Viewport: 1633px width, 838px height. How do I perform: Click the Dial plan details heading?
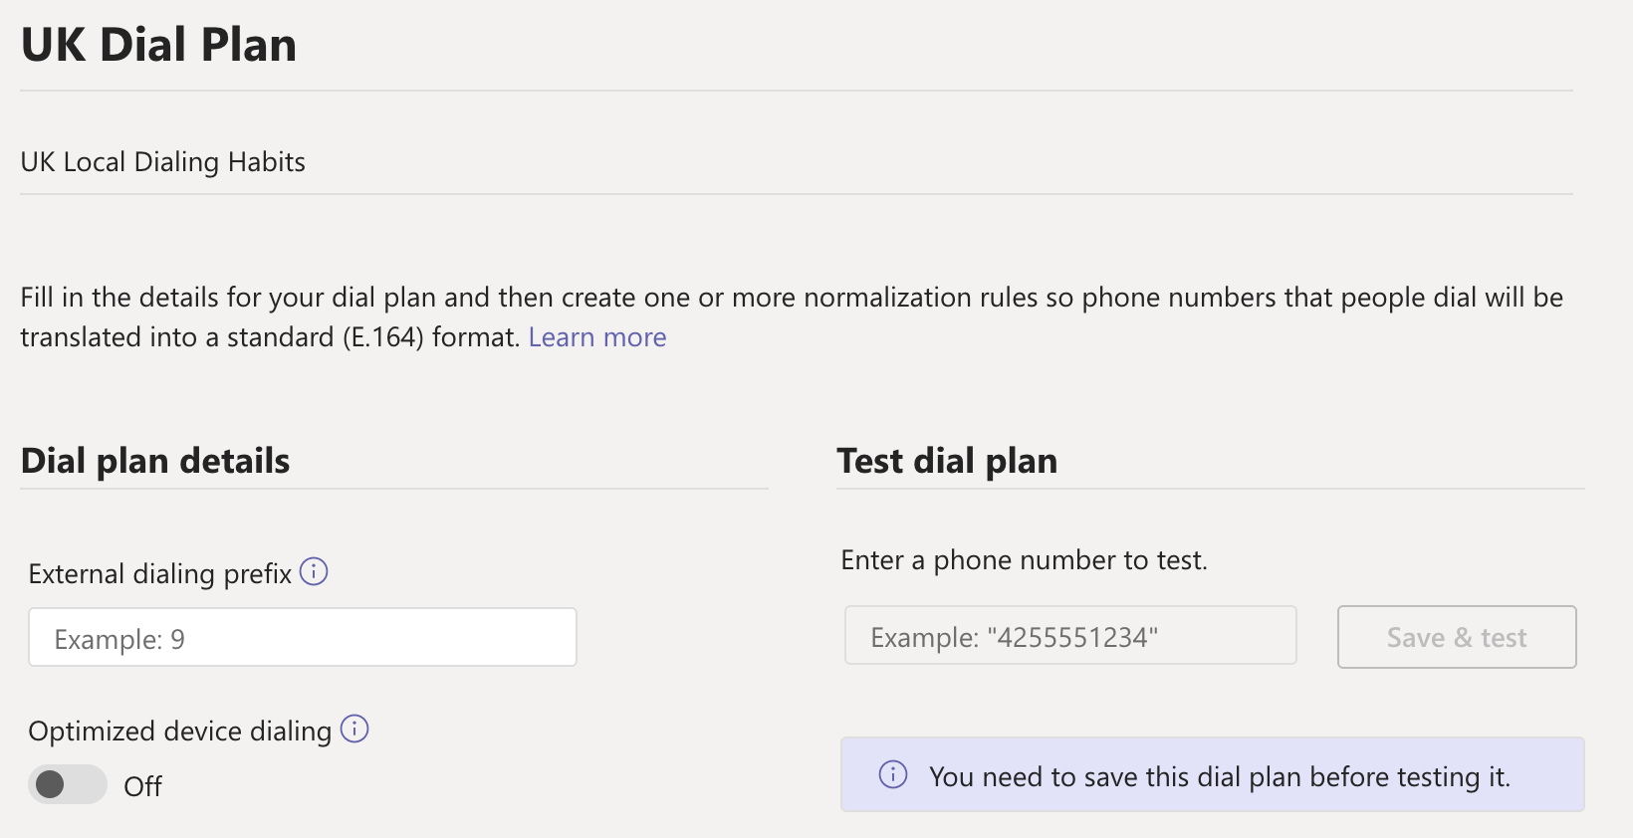(x=155, y=461)
